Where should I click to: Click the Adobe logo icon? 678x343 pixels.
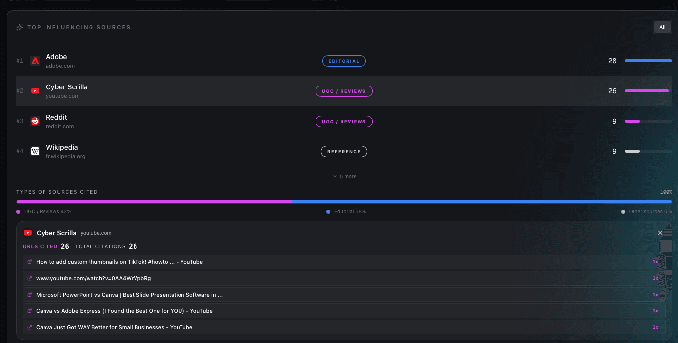click(35, 61)
